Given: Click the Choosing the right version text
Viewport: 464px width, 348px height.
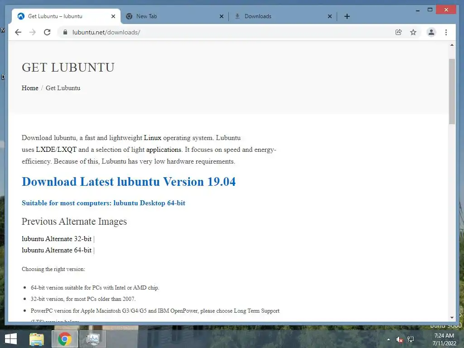Looking at the screenshot, I should click(x=53, y=269).
